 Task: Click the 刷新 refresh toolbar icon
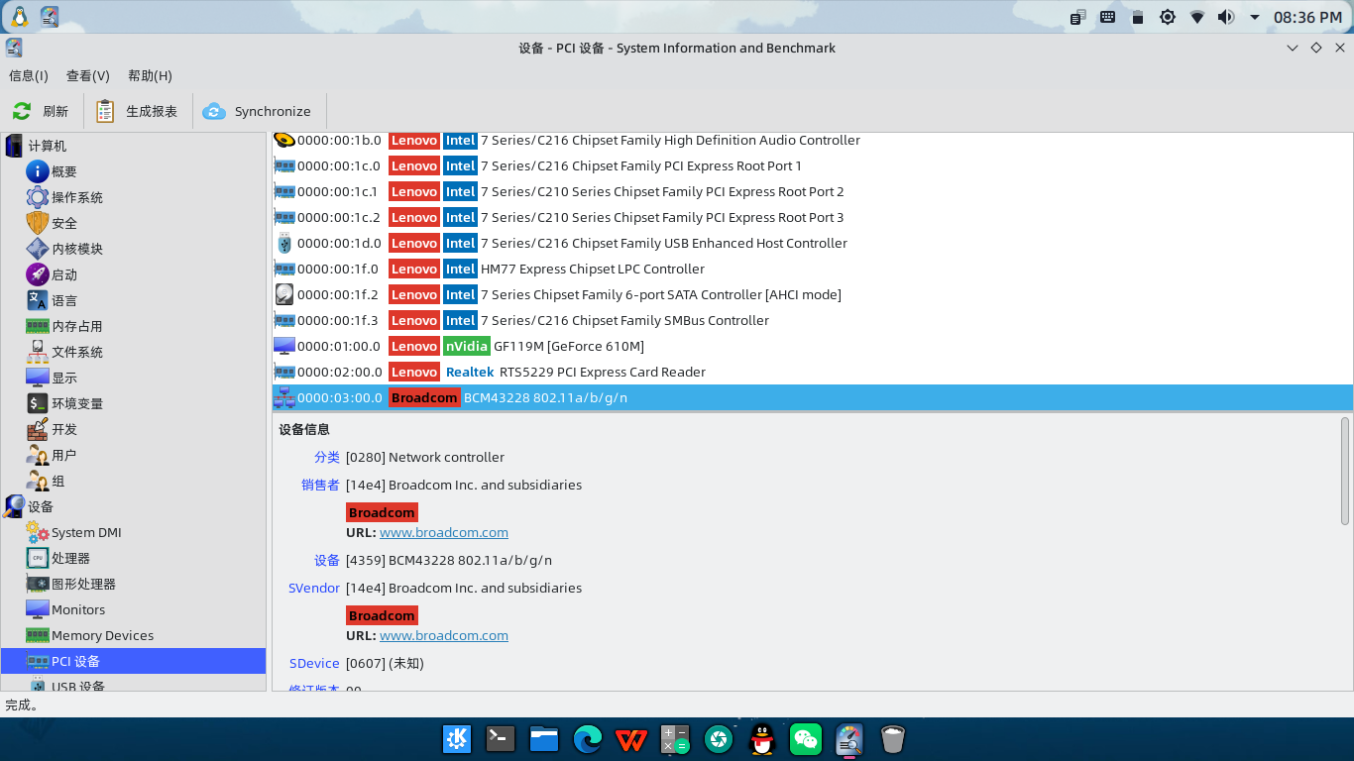click(x=22, y=111)
